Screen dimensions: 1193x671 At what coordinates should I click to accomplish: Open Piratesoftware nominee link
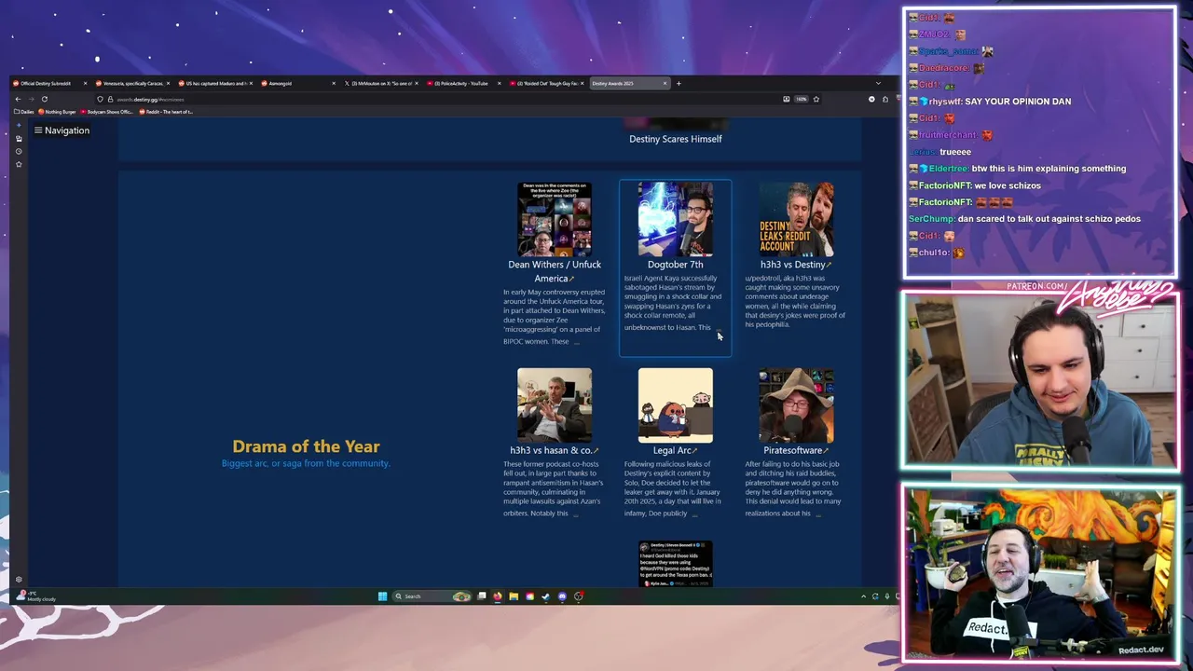pos(796,450)
